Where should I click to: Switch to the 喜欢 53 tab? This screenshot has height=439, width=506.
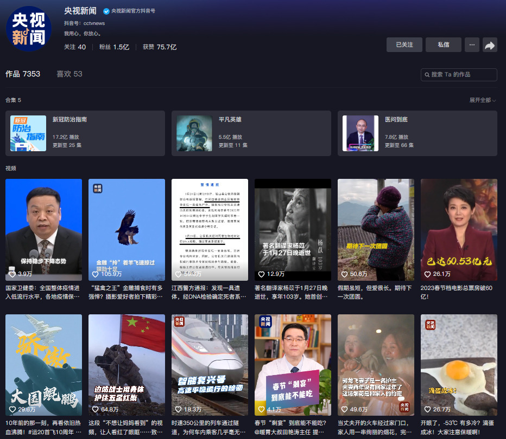point(69,74)
